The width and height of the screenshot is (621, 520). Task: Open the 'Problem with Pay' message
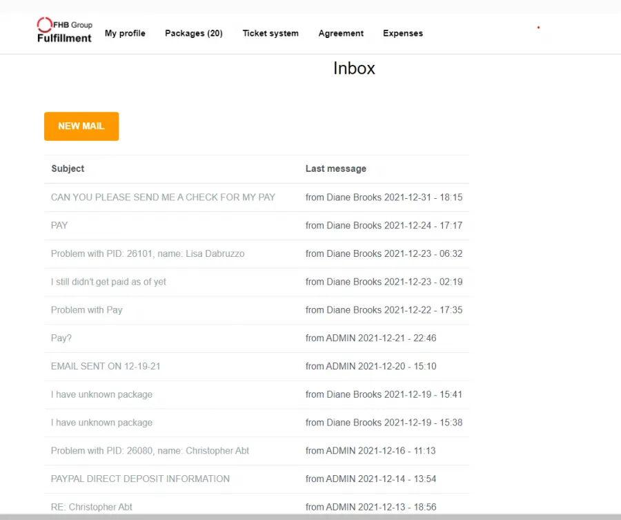(x=86, y=310)
